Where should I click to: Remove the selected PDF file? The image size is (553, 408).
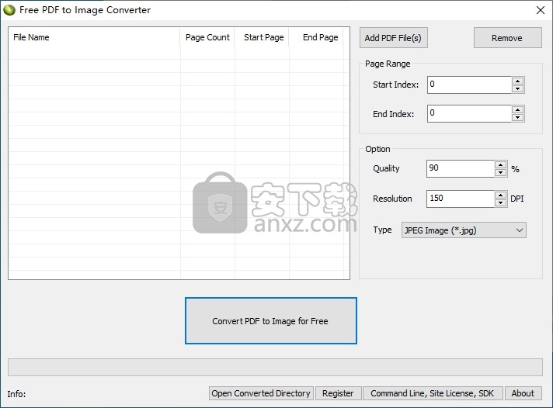pyautogui.click(x=507, y=38)
